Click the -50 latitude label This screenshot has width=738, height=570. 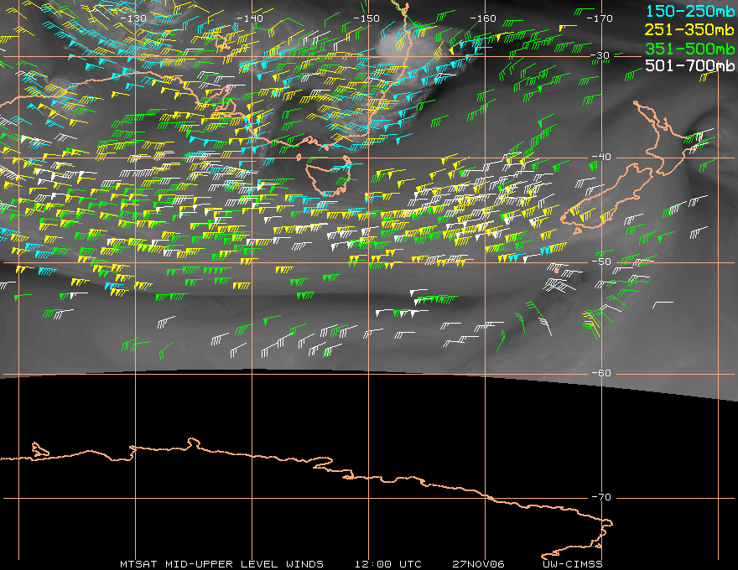coord(601,262)
